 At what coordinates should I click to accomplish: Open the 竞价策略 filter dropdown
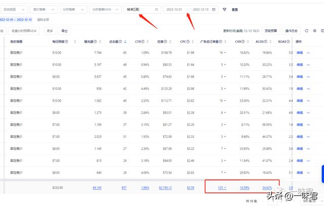tap(44, 10)
